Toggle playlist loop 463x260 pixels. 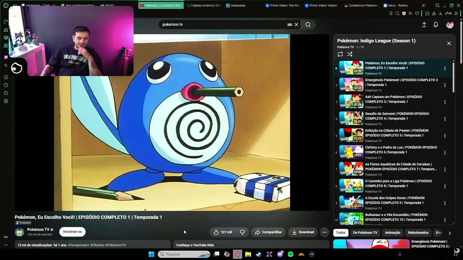pyautogui.click(x=340, y=54)
